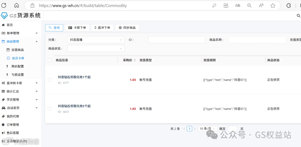Click the 商品信息 column header
The image size is (301, 147).
(62, 60)
